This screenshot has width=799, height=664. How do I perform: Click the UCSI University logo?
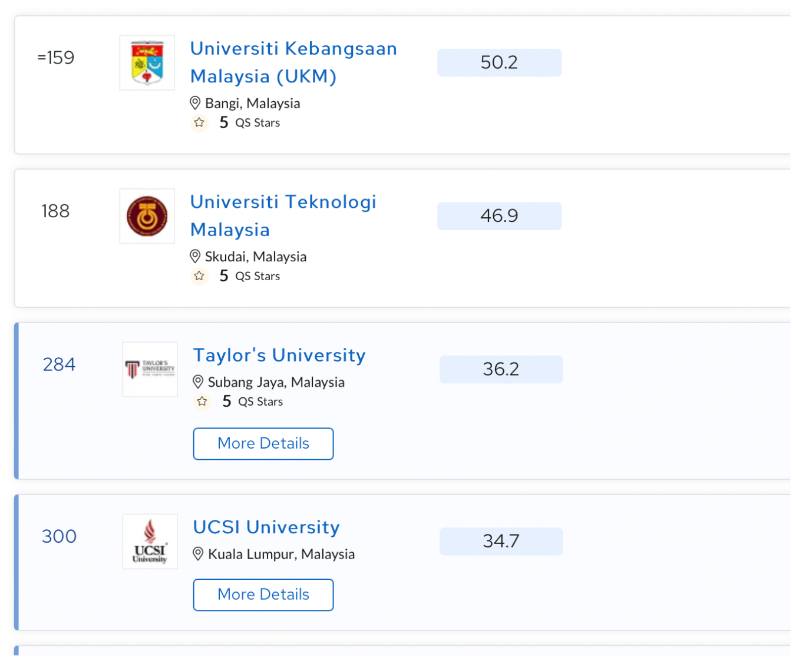[x=150, y=541]
